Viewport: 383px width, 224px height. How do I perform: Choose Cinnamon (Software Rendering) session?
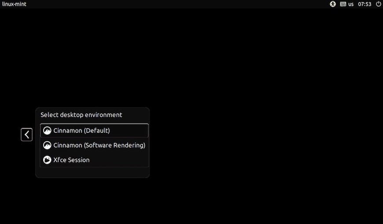coord(94,145)
